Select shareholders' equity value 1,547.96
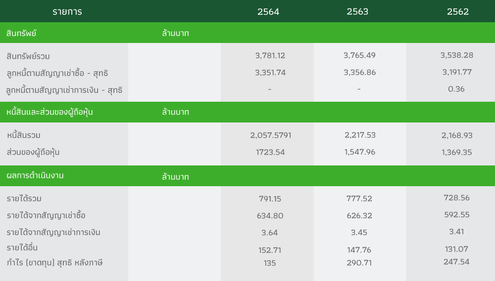This screenshot has height=281, width=495. pos(359,152)
